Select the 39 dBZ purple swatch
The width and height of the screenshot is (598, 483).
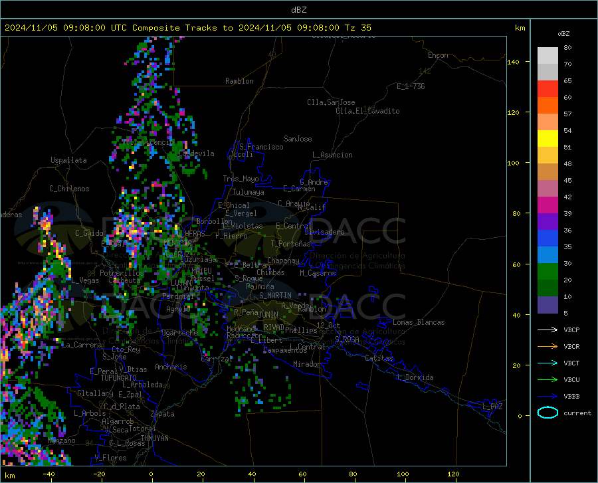[548, 222]
